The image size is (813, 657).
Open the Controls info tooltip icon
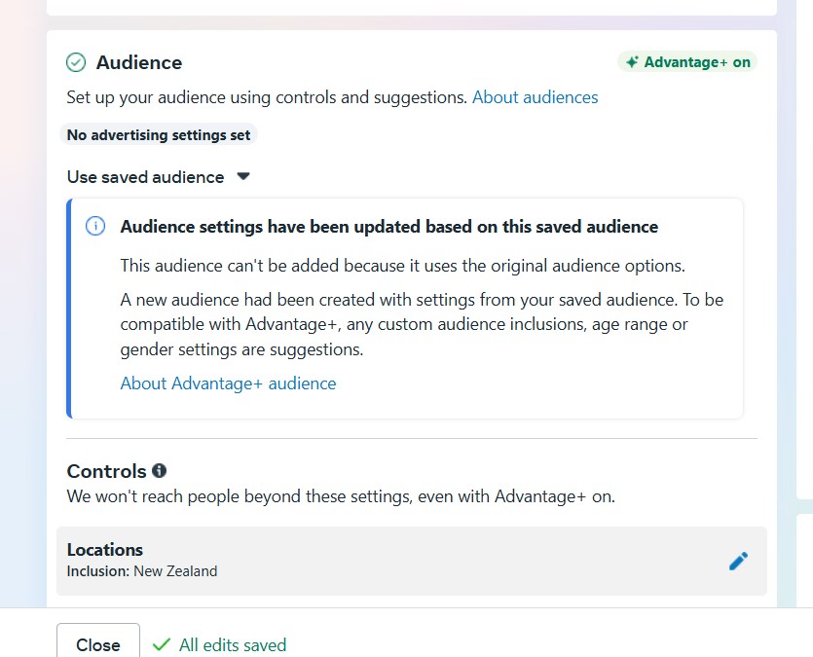pyautogui.click(x=159, y=471)
